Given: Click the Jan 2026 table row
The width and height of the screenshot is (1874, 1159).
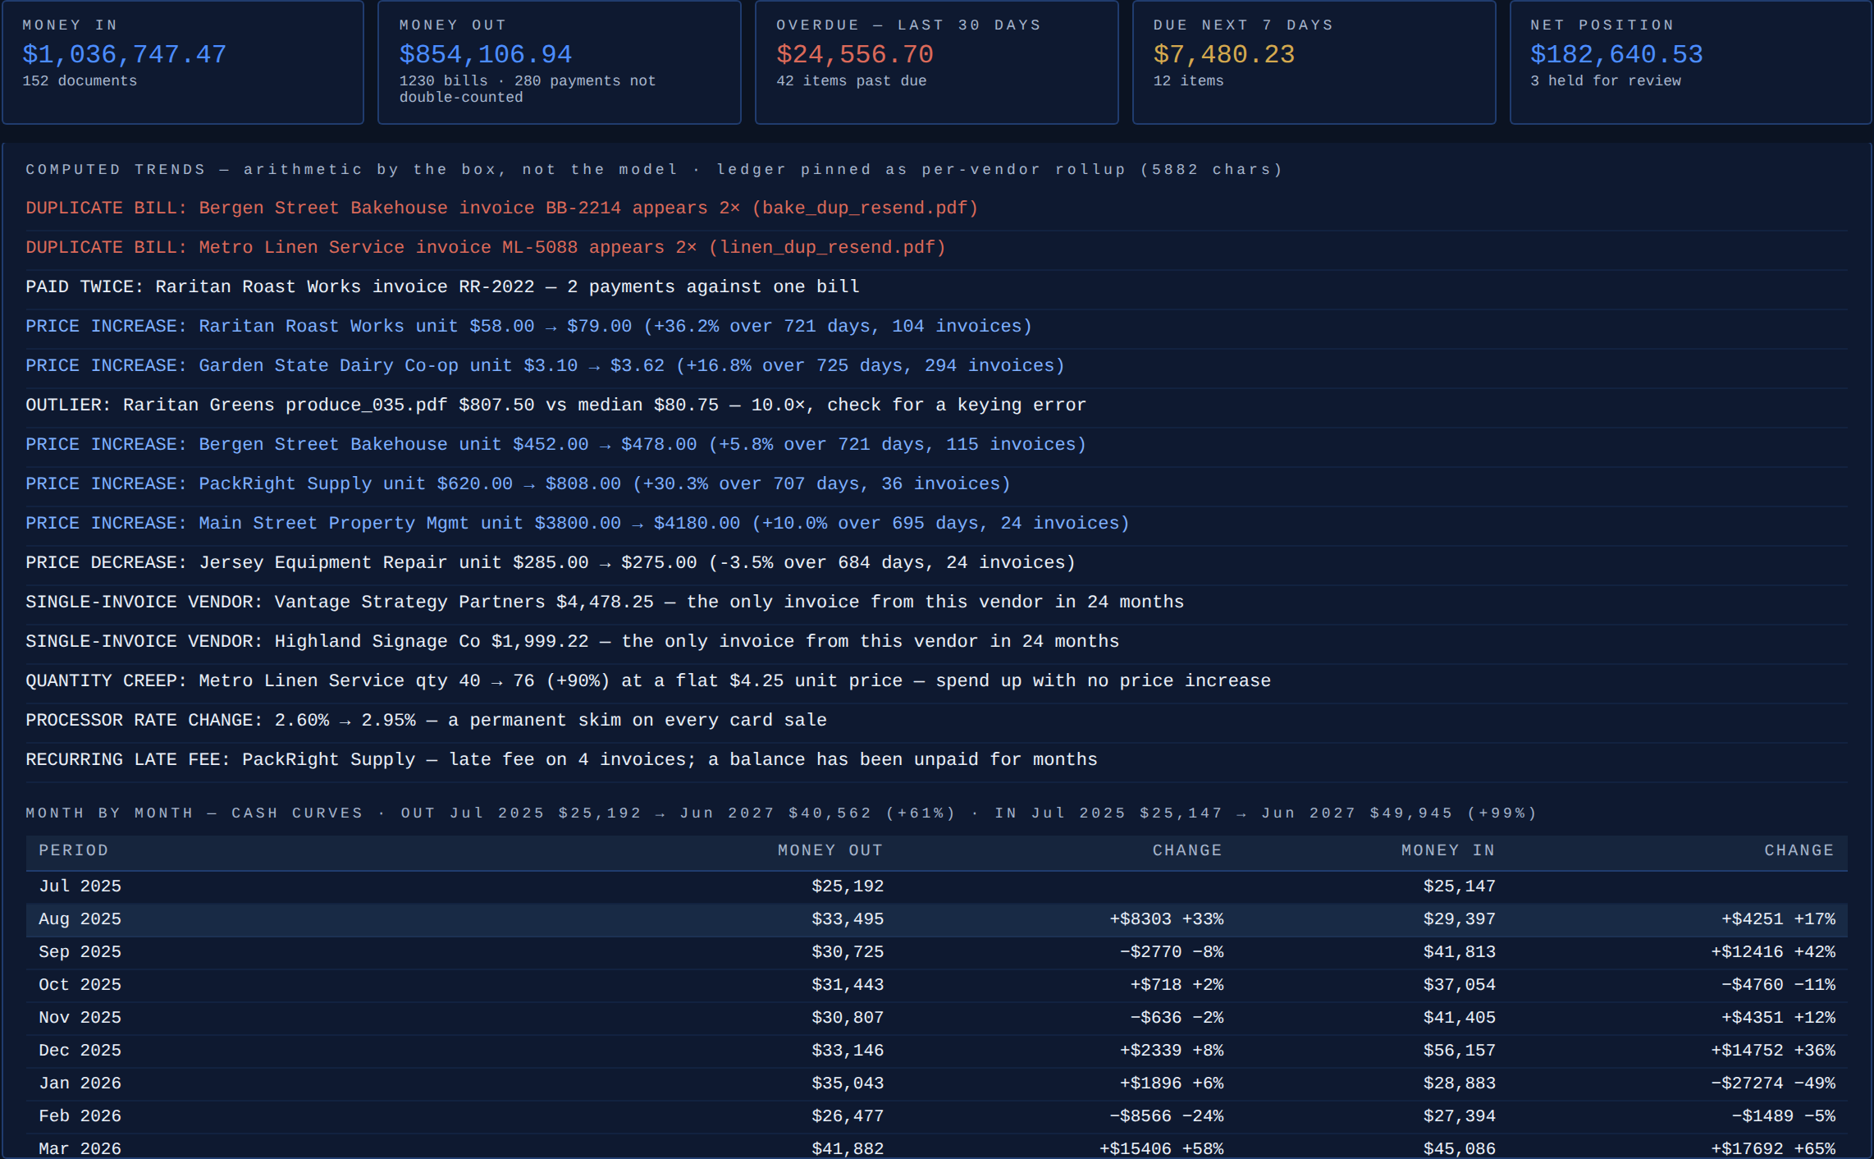Looking at the screenshot, I should click(936, 1084).
